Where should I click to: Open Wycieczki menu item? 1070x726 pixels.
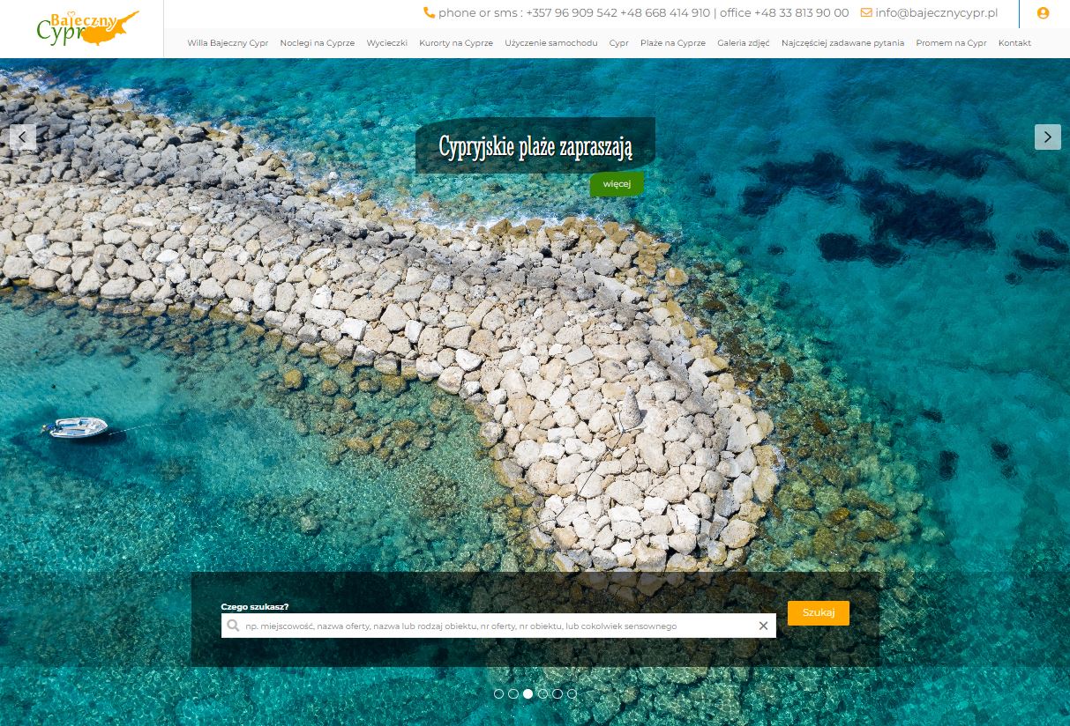[386, 42]
